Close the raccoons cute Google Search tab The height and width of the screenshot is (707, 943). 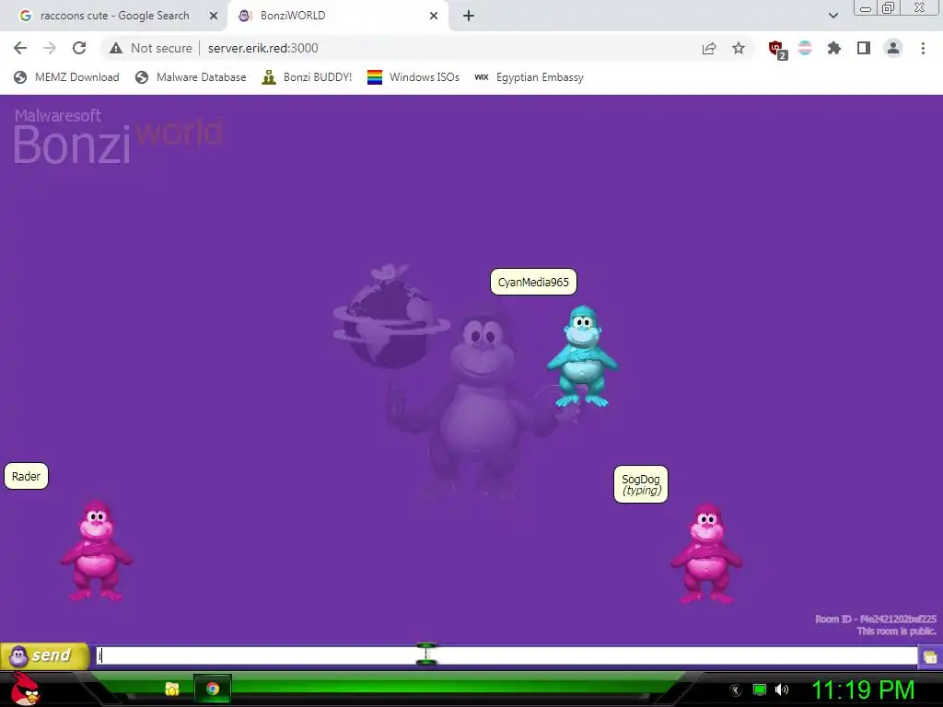pos(213,16)
